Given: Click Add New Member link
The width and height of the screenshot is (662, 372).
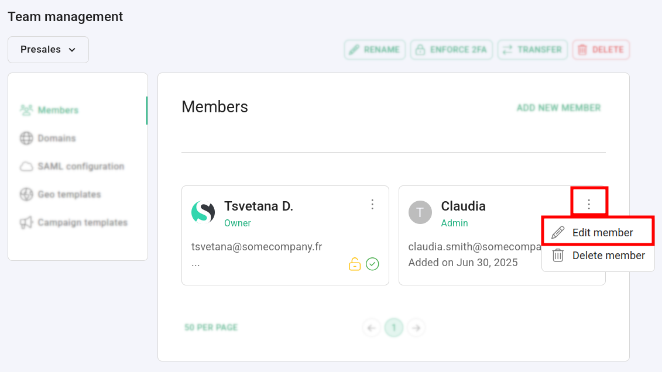Looking at the screenshot, I should (558, 108).
